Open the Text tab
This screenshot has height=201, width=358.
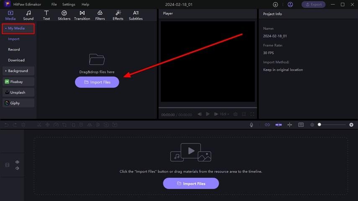click(46, 16)
